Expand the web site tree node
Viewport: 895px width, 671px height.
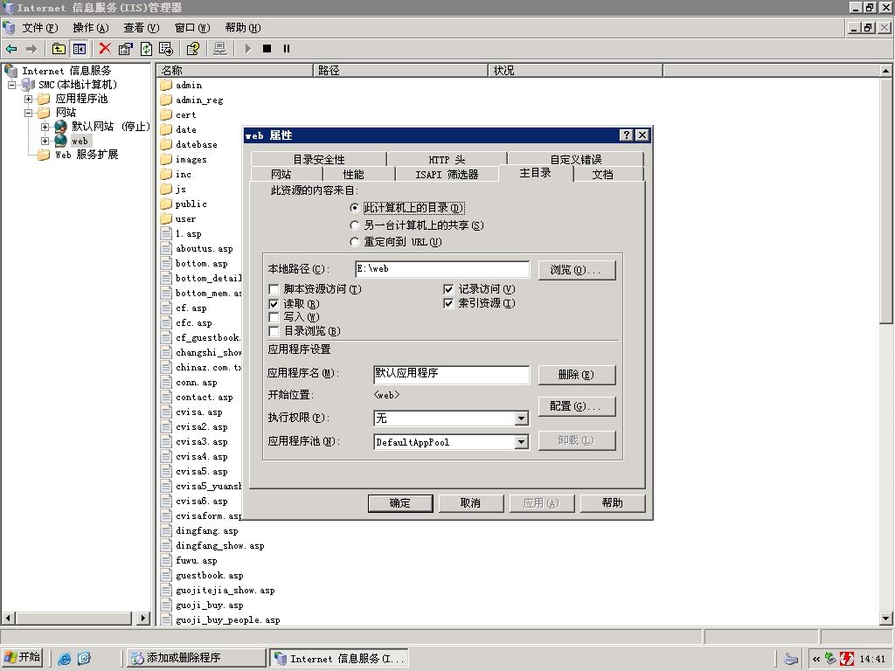[45, 141]
